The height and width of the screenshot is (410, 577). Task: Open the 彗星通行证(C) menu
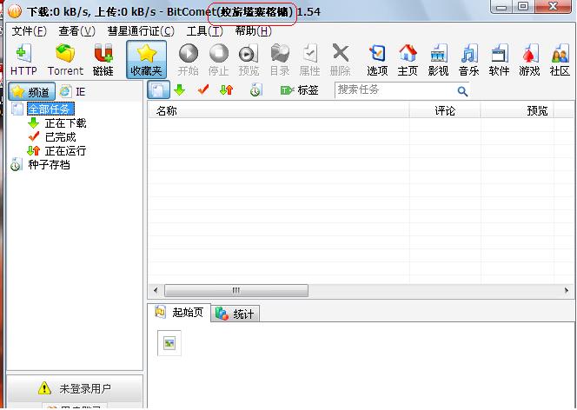tap(141, 31)
